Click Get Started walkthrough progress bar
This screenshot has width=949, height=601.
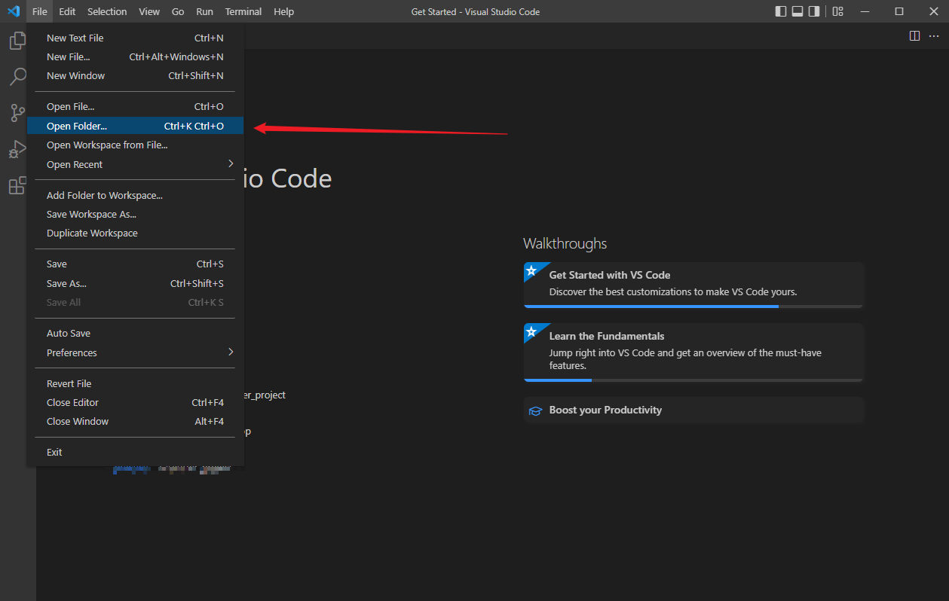pos(693,307)
